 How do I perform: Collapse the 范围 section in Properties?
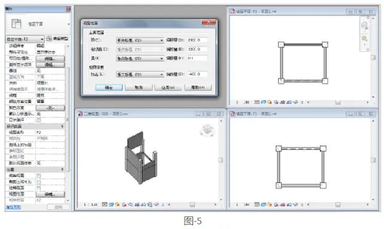tap(62, 169)
